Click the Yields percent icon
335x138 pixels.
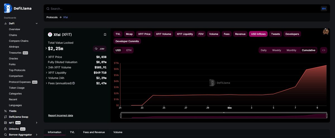tap(6, 111)
